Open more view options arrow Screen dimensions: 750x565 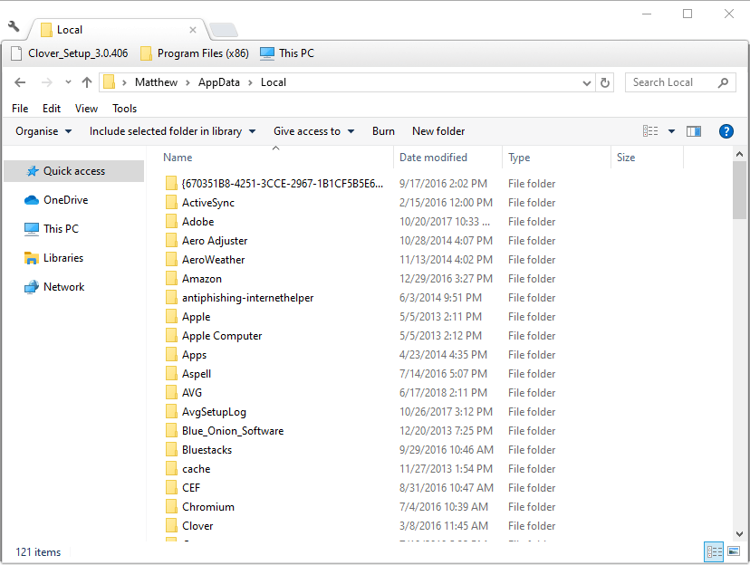(671, 131)
